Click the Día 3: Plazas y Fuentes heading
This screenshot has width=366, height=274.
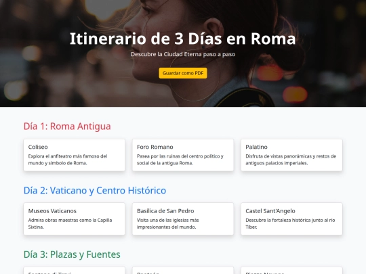[x=72, y=254]
